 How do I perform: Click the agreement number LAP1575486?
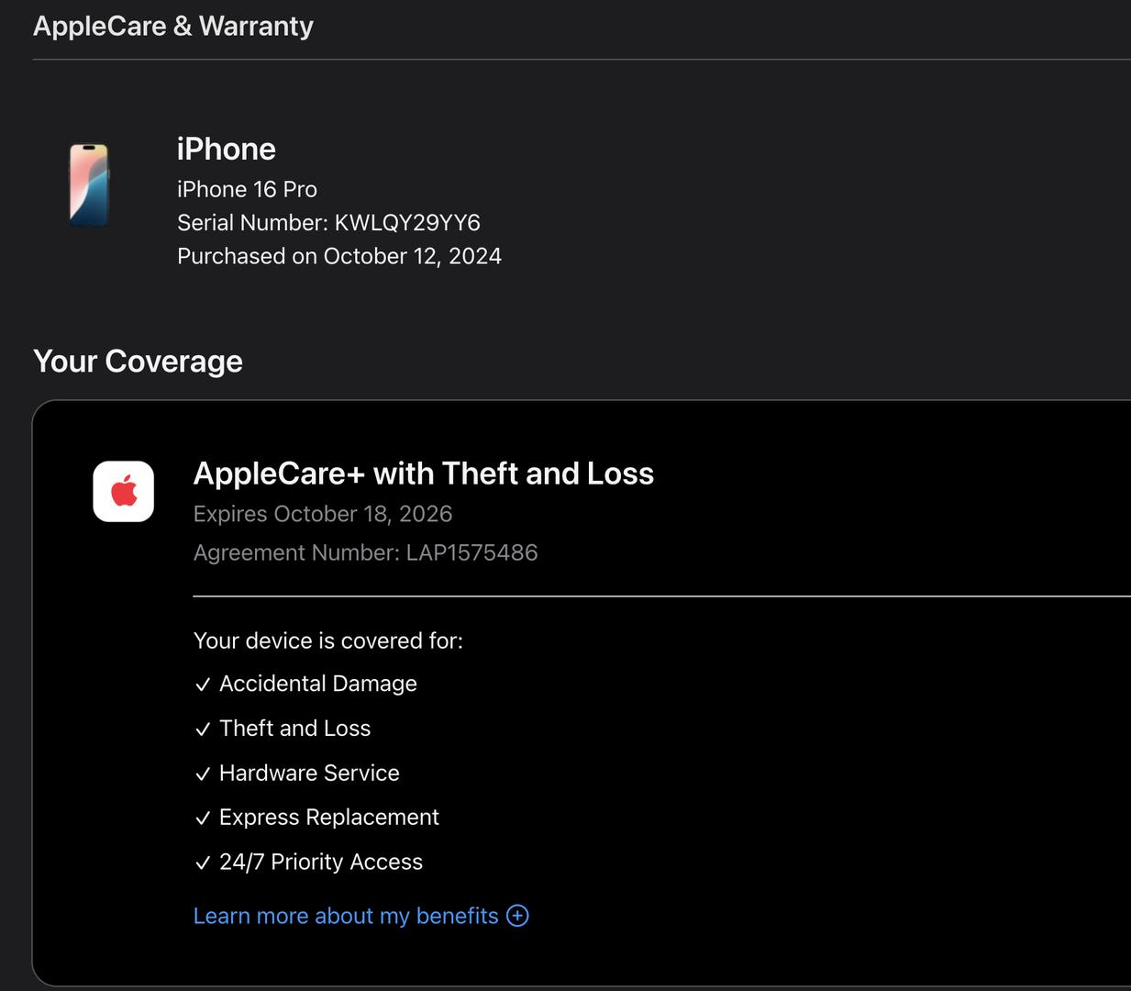471,552
